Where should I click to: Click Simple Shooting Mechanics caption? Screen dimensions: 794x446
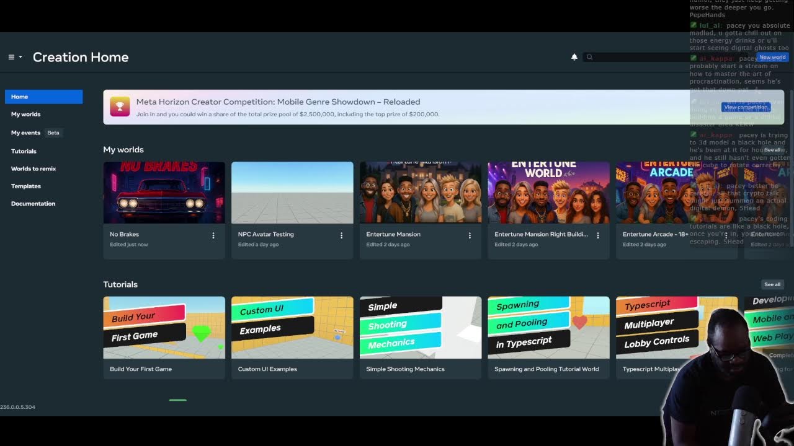405,369
